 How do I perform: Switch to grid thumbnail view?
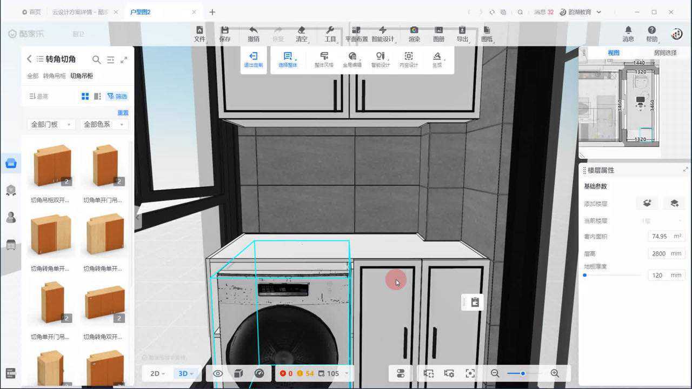(85, 96)
